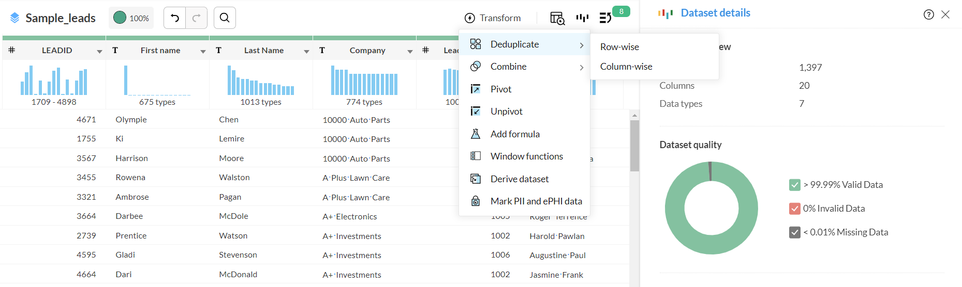962x287 pixels.
Task: Click the chart bars icon in toolbar
Action: 582,18
